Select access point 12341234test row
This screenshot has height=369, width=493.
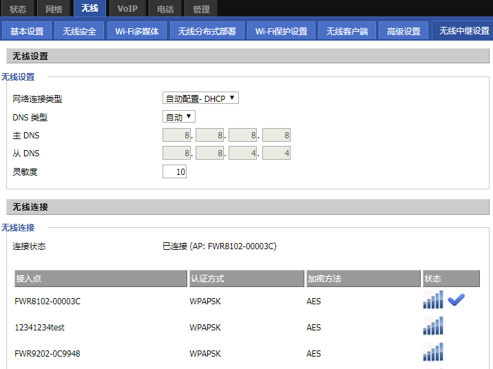(x=40, y=328)
